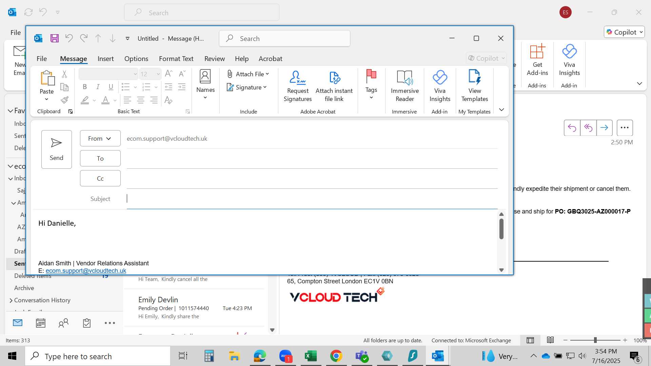Click the Redo arrow in the message title bar
The height and width of the screenshot is (366, 651).
(84, 38)
